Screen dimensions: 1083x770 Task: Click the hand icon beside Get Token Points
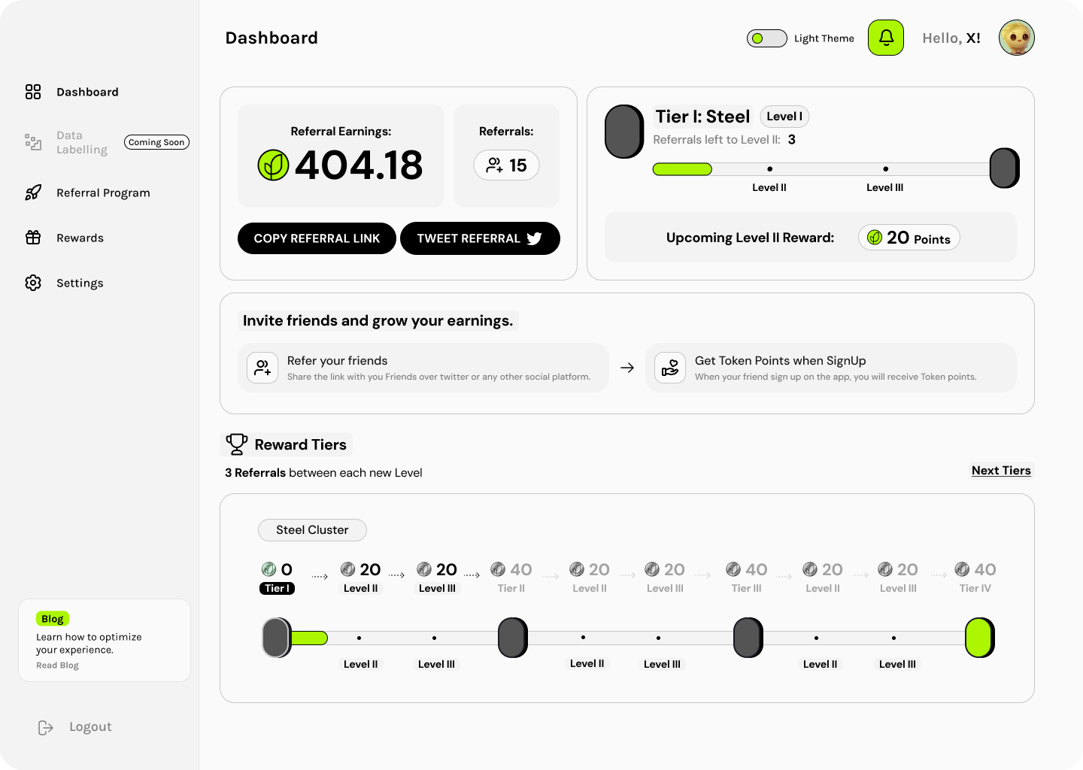[x=669, y=368]
